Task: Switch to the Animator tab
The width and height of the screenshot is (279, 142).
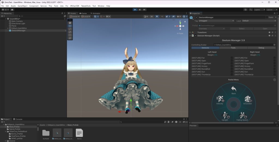Action: [x=95, y=13]
